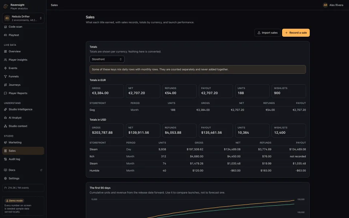Navigate to Studio Intelligence
The height and width of the screenshot is (218, 349).
[x=23, y=109]
